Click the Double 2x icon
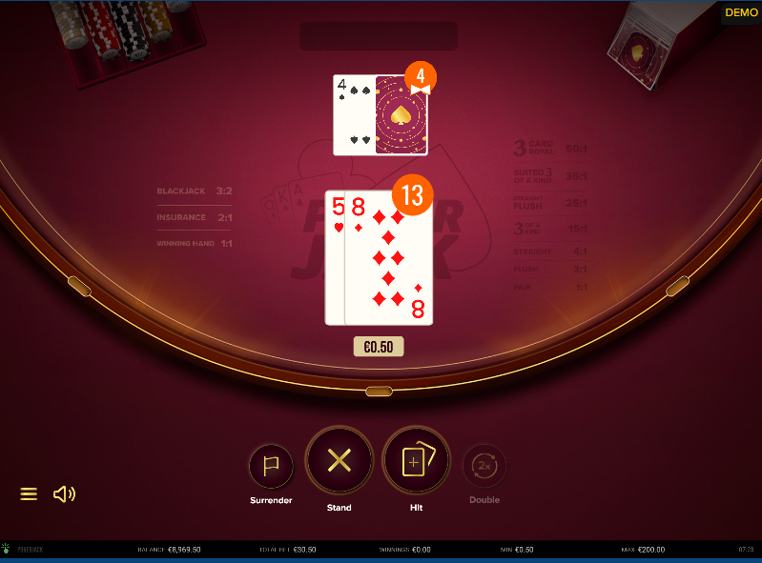Screen dimensions: 762x563 click(x=484, y=466)
